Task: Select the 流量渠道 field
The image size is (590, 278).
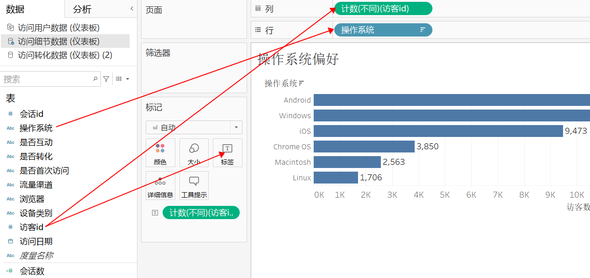Action: (x=36, y=184)
